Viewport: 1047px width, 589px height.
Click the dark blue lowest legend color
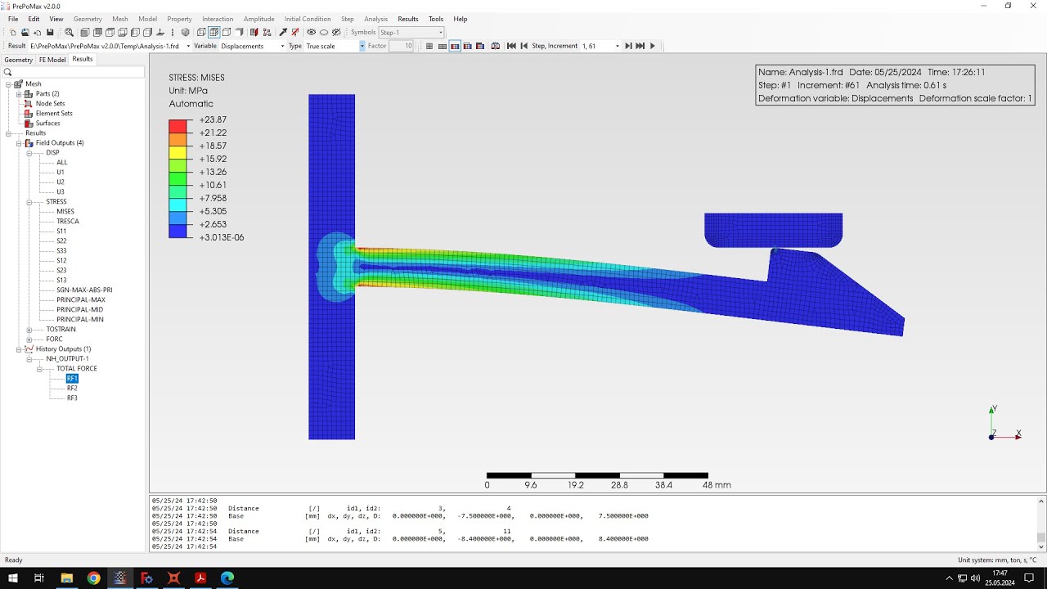179,232
